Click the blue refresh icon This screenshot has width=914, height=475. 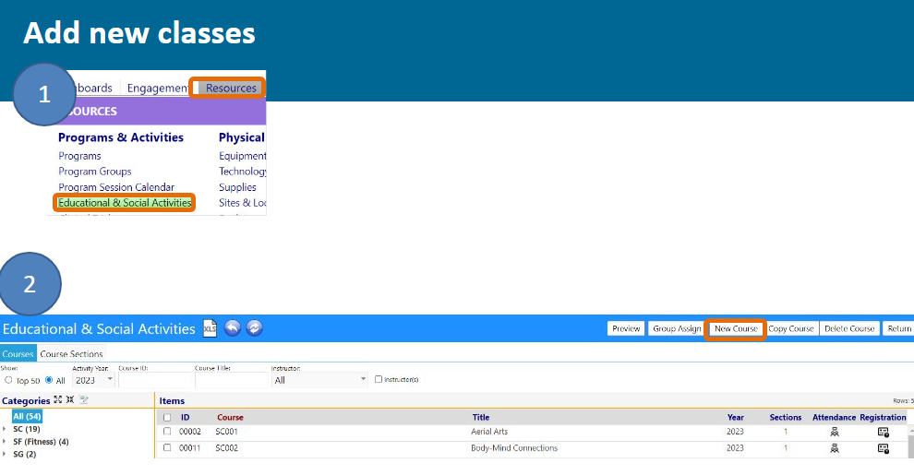254,328
